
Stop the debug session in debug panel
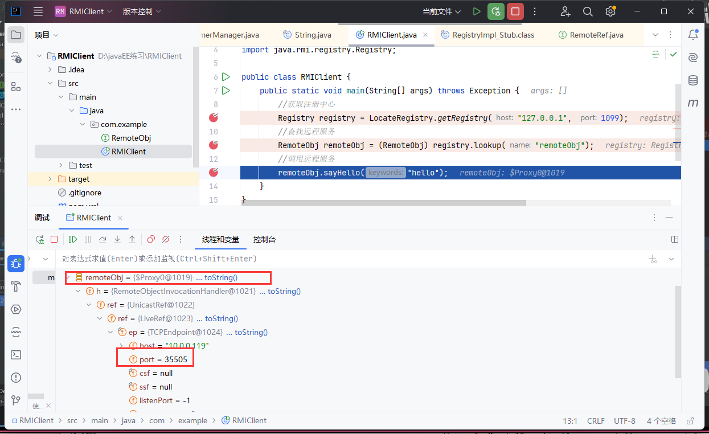coord(54,240)
